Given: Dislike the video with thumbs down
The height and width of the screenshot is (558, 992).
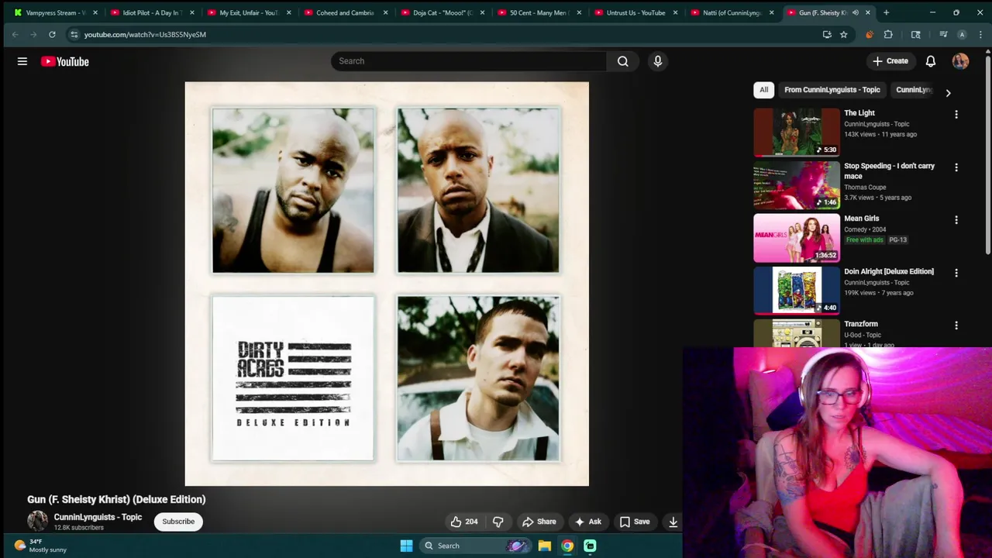Looking at the screenshot, I should point(498,522).
